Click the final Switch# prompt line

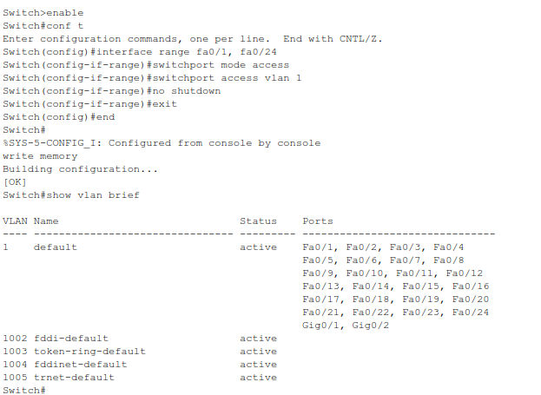point(24,390)
